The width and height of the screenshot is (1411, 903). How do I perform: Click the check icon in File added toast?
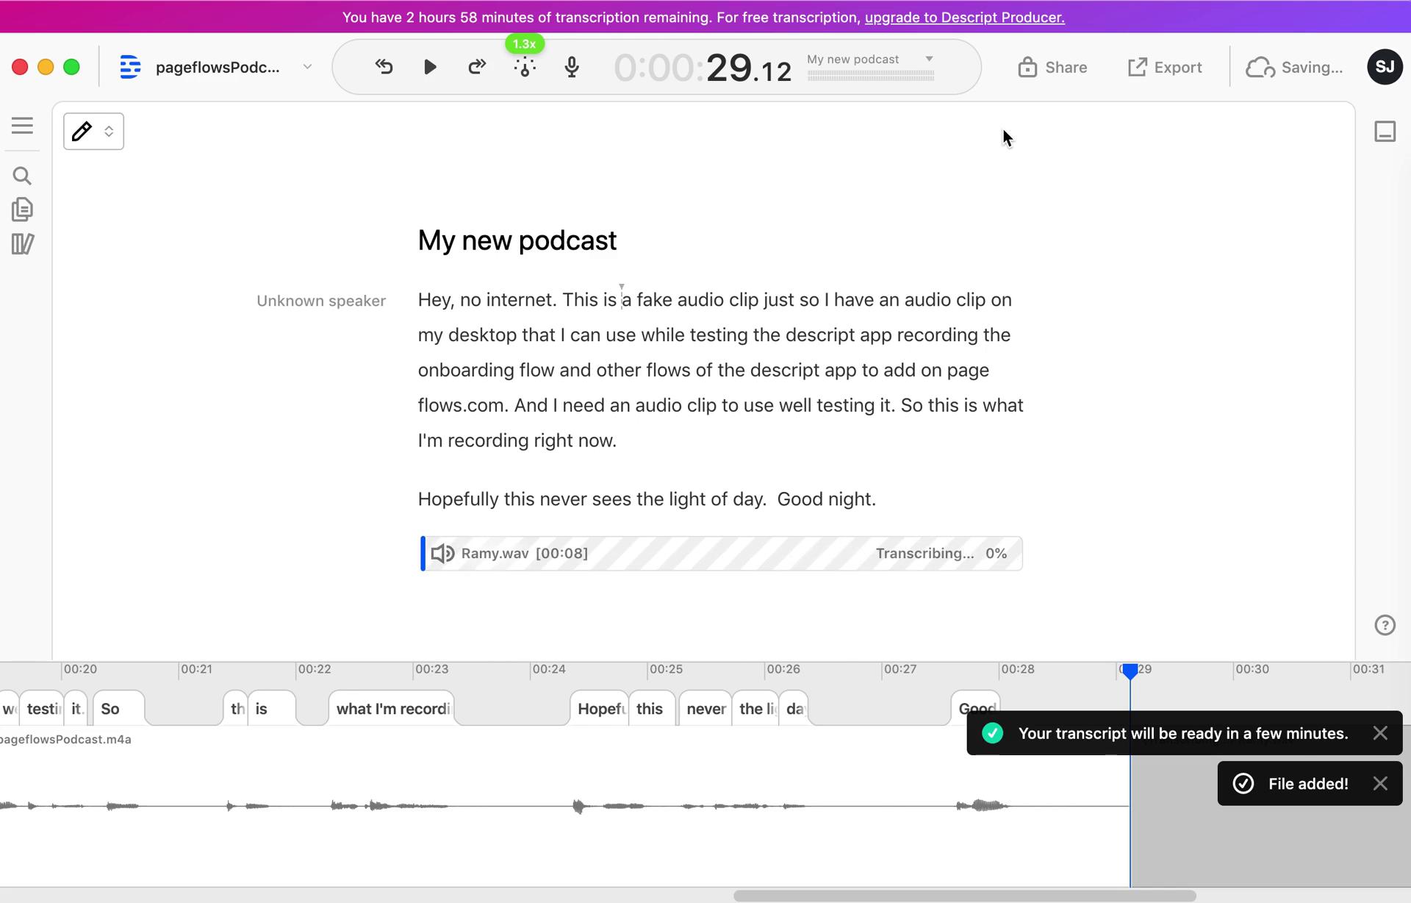tap(1243, 783)
